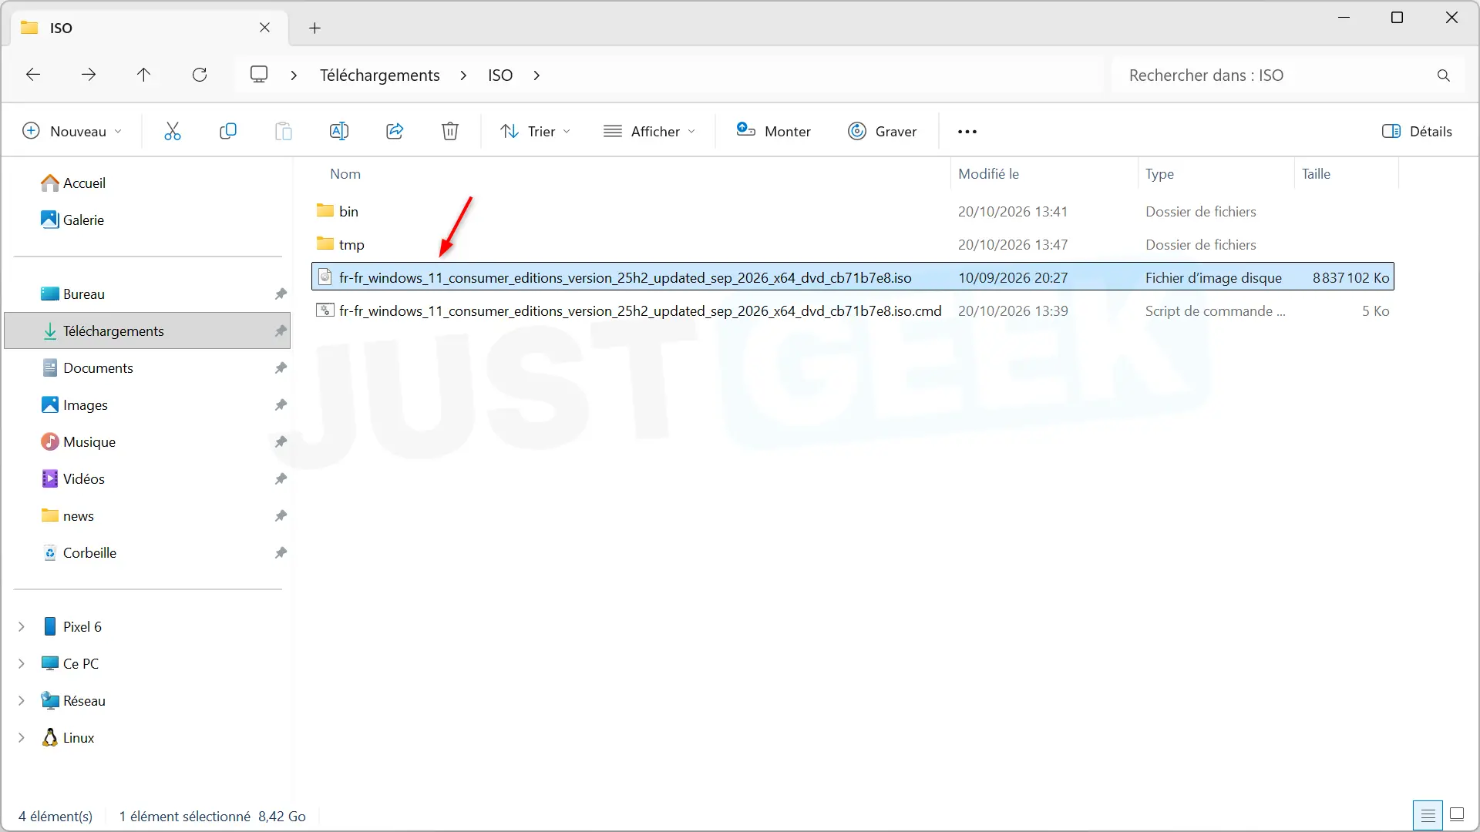Go up one folder level
1480x832 pixels.
144,75
